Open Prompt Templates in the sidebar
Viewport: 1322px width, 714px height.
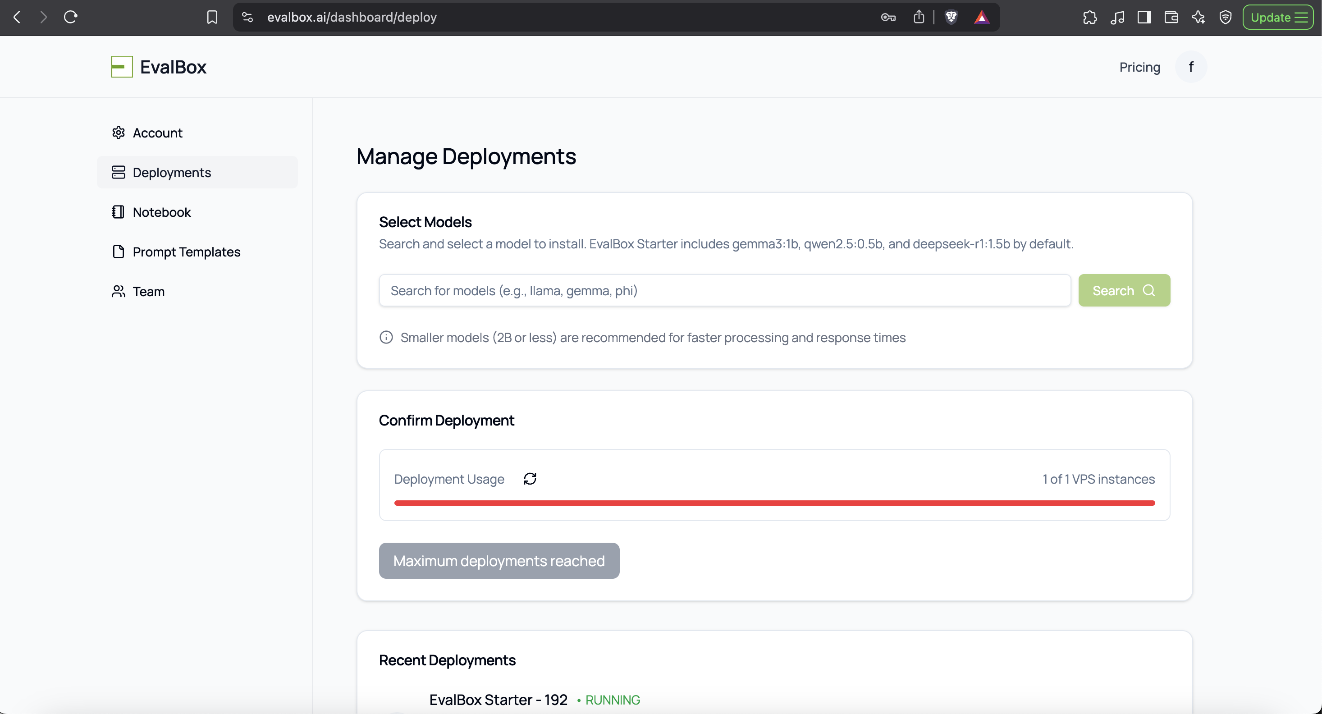click(x=197, y=252)
